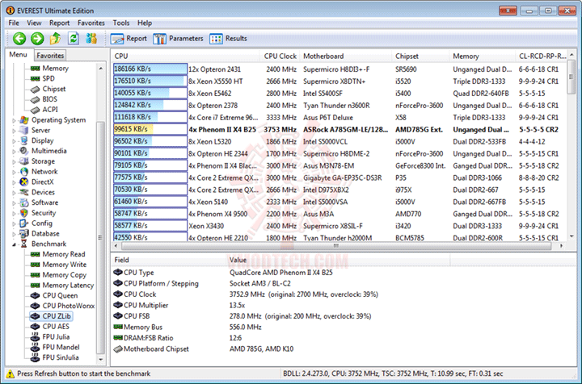Select Memory Latency benchmark
Viewport: 582px width, 384px height.
point(68,286)
